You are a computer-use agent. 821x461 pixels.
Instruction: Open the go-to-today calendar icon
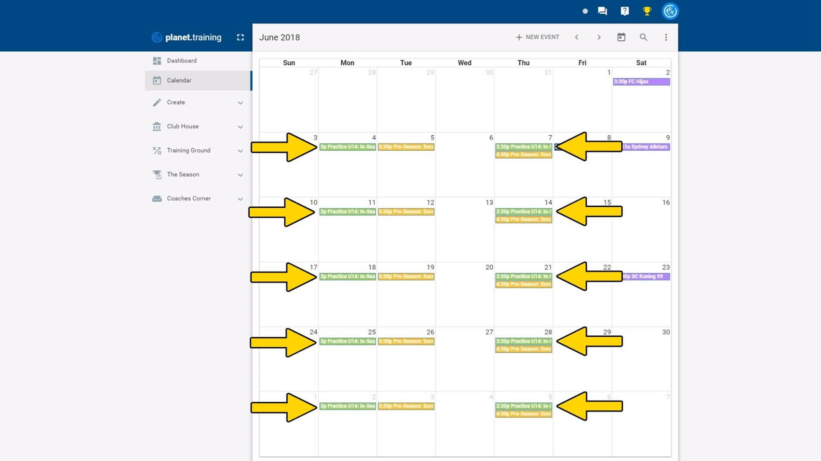(x=621, y=37)
